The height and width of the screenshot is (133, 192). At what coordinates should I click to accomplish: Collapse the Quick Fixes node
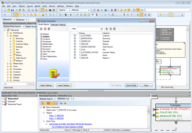(x=44, y=121)
